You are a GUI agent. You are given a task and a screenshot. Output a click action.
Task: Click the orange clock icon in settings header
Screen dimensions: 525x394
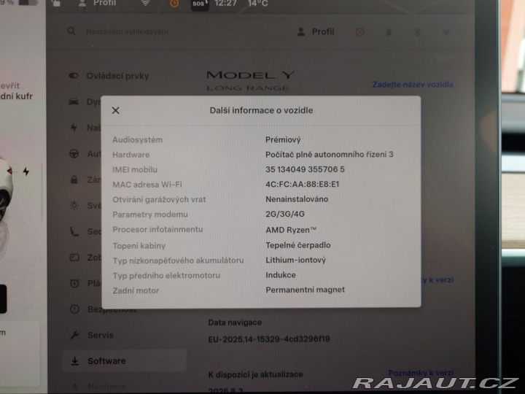click(360, 32)
